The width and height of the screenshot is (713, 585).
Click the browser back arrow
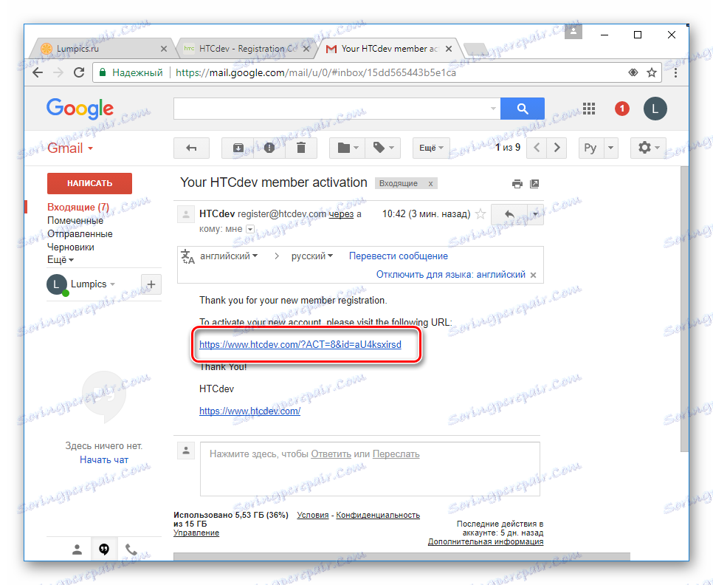tap(38, 73)
